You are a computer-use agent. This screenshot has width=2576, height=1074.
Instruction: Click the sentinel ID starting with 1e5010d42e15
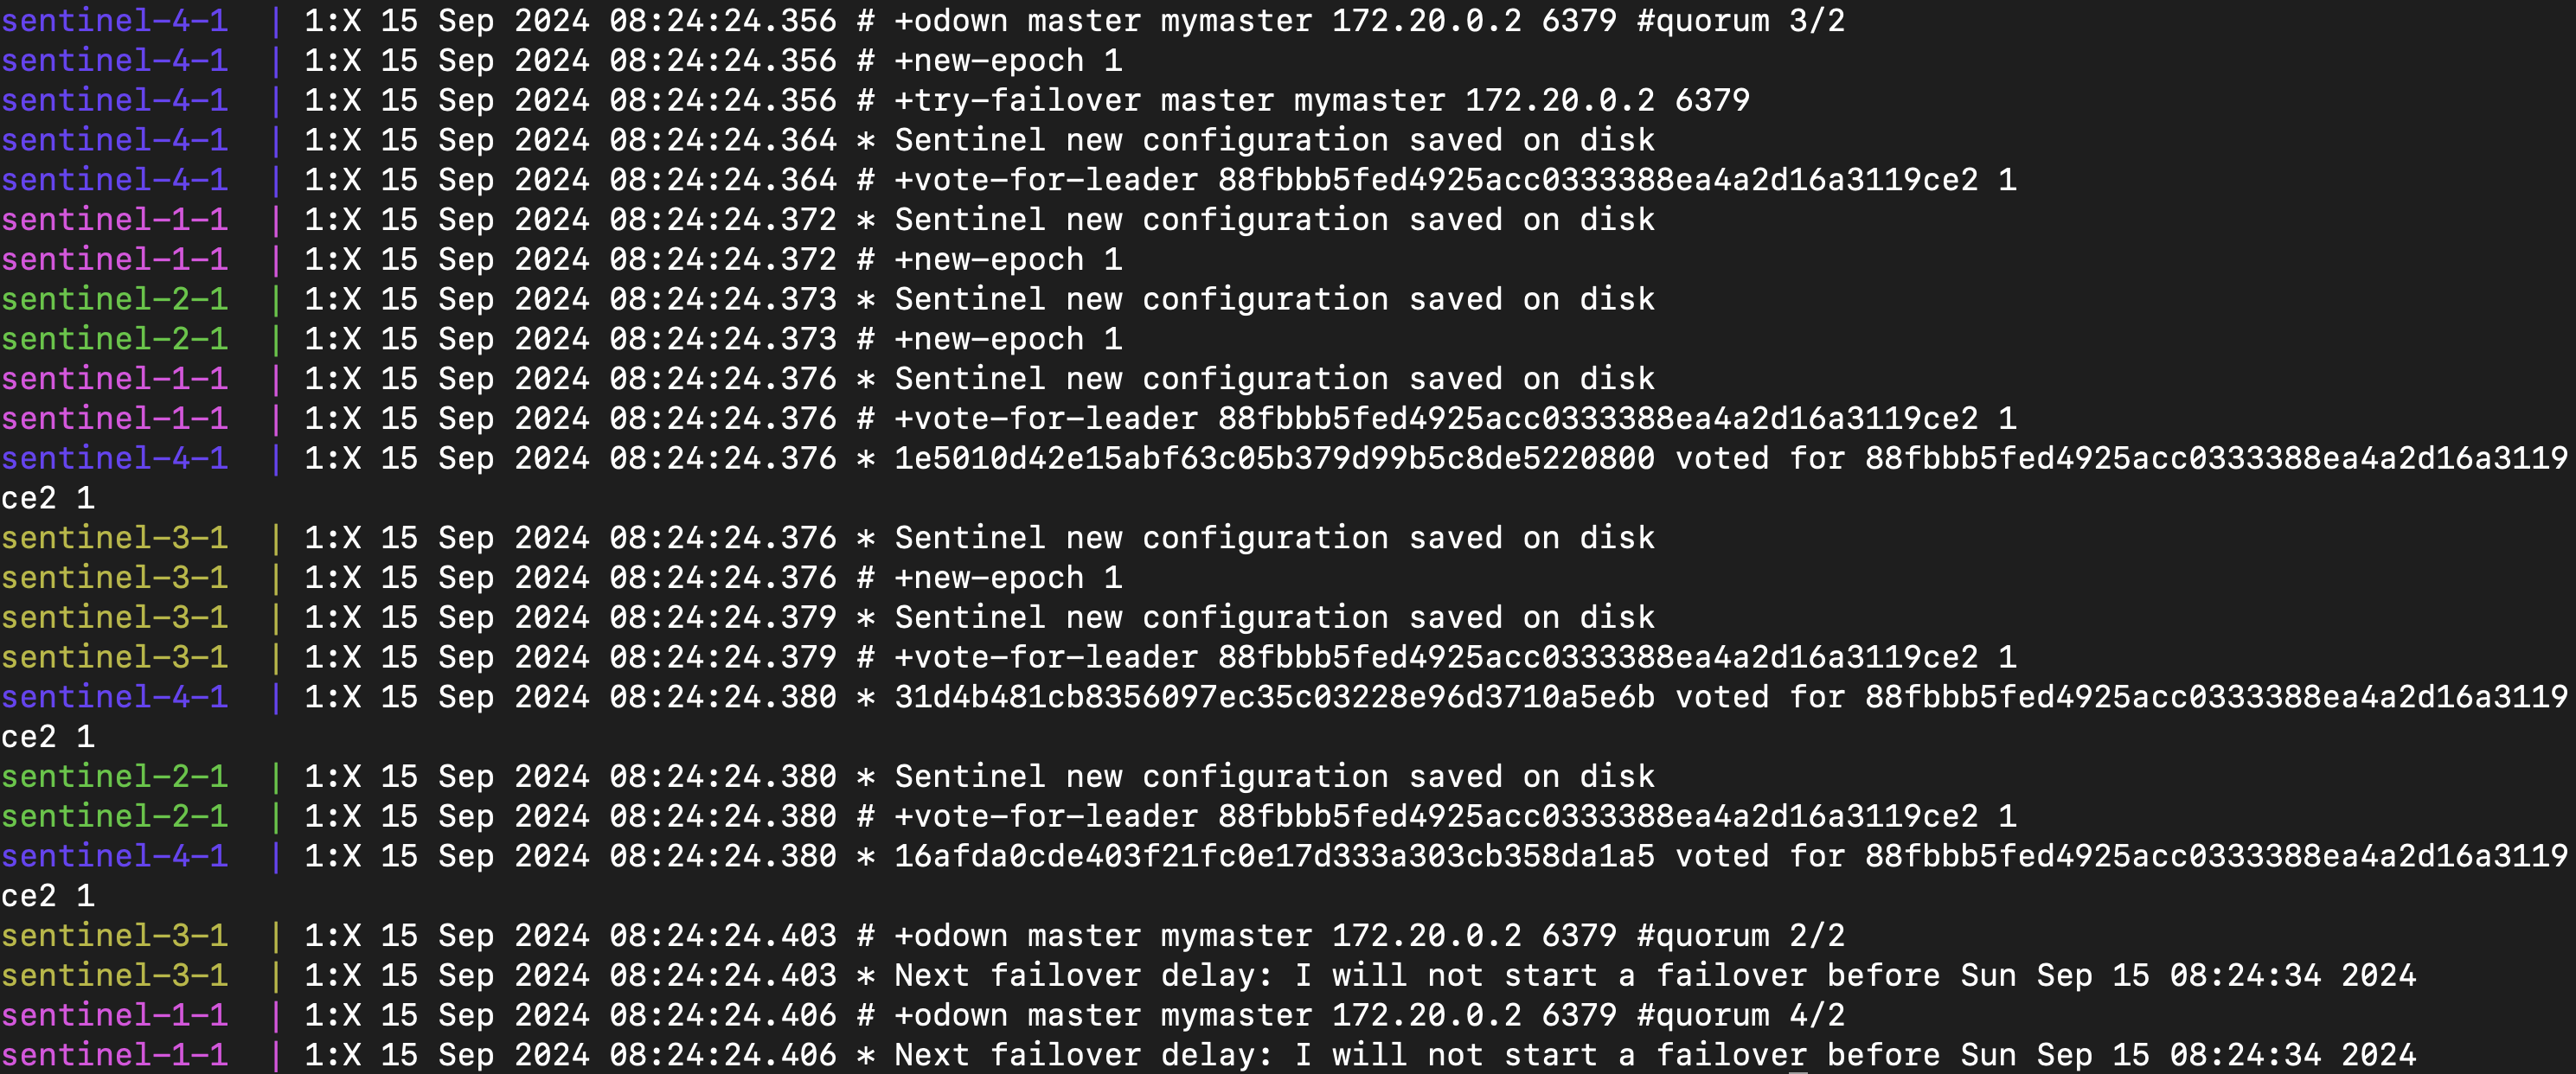1274,458
